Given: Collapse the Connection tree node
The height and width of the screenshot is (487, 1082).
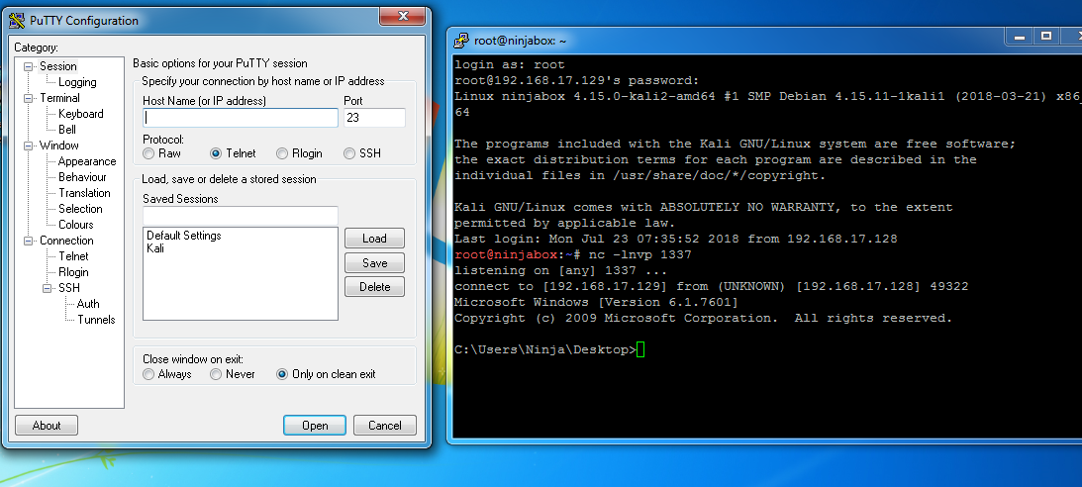Looking at the screenshot, I should [x=29, y=241].
